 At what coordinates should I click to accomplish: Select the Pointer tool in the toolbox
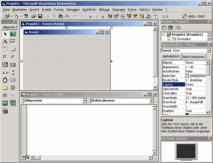pyautogui.click(x=5, y=34)
